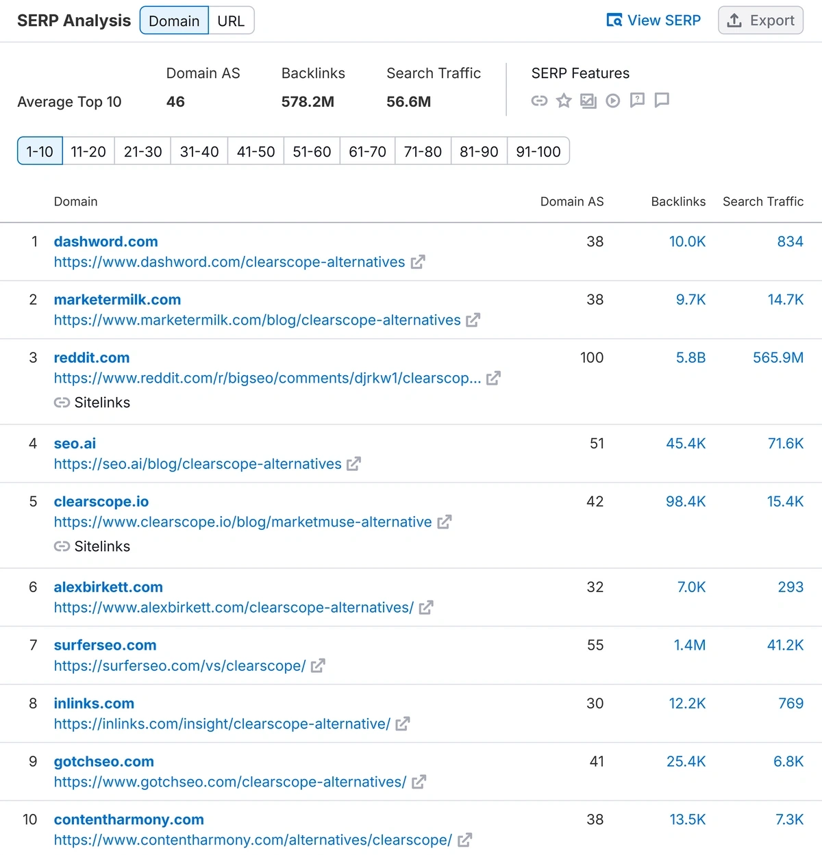Open the inlinks.com/insight/clearscope-alternative/ URL
Viewport: 822px width, 855px height.
[223, 724]
